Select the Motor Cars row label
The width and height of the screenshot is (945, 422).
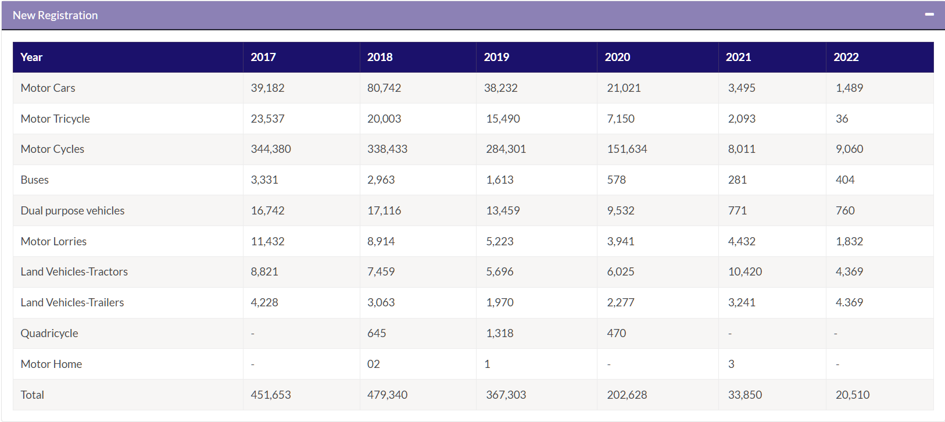[x=48, y=88]
